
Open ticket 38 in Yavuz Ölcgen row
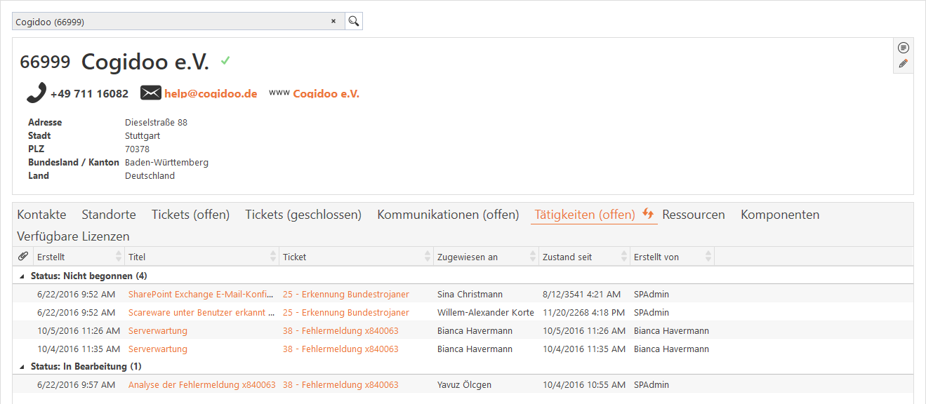point(340,385)
